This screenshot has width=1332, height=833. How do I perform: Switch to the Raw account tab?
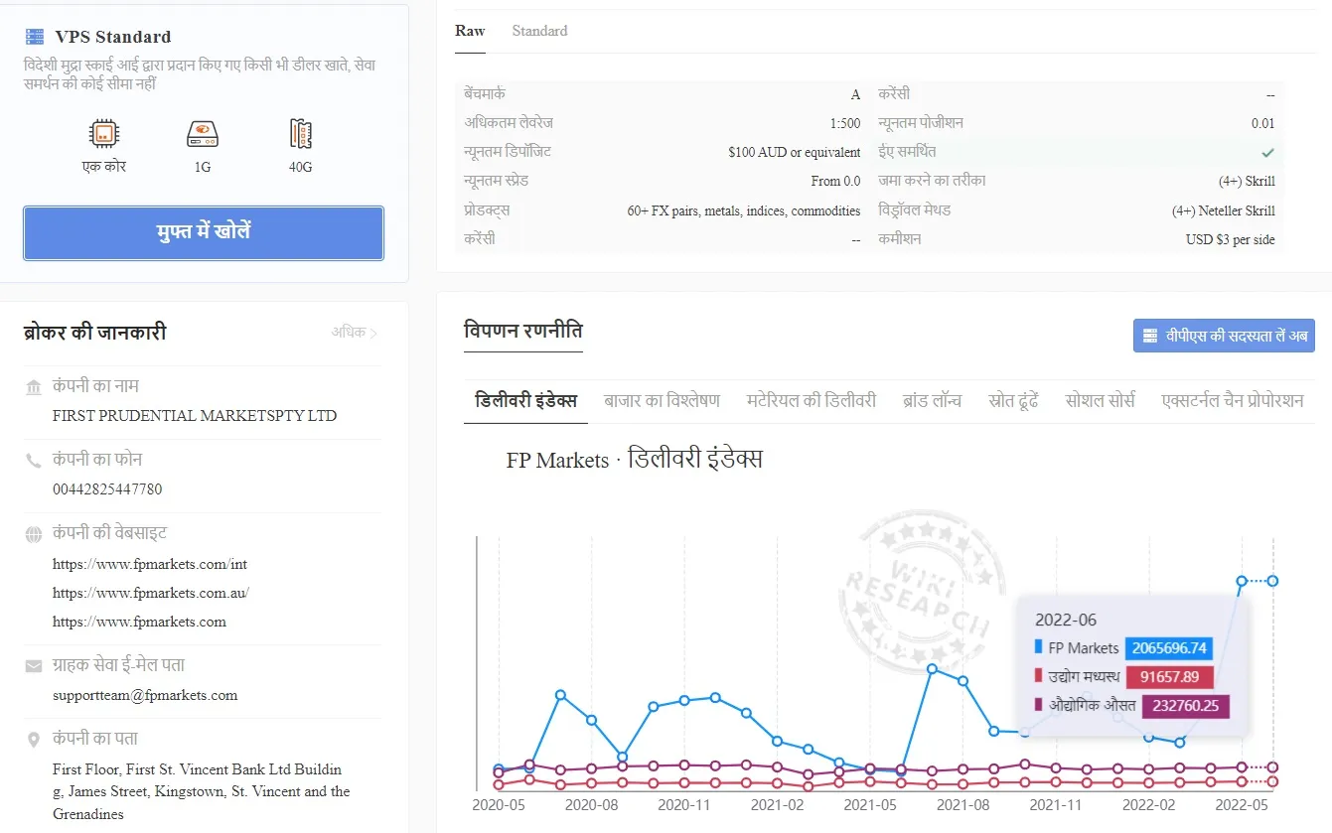470,31
